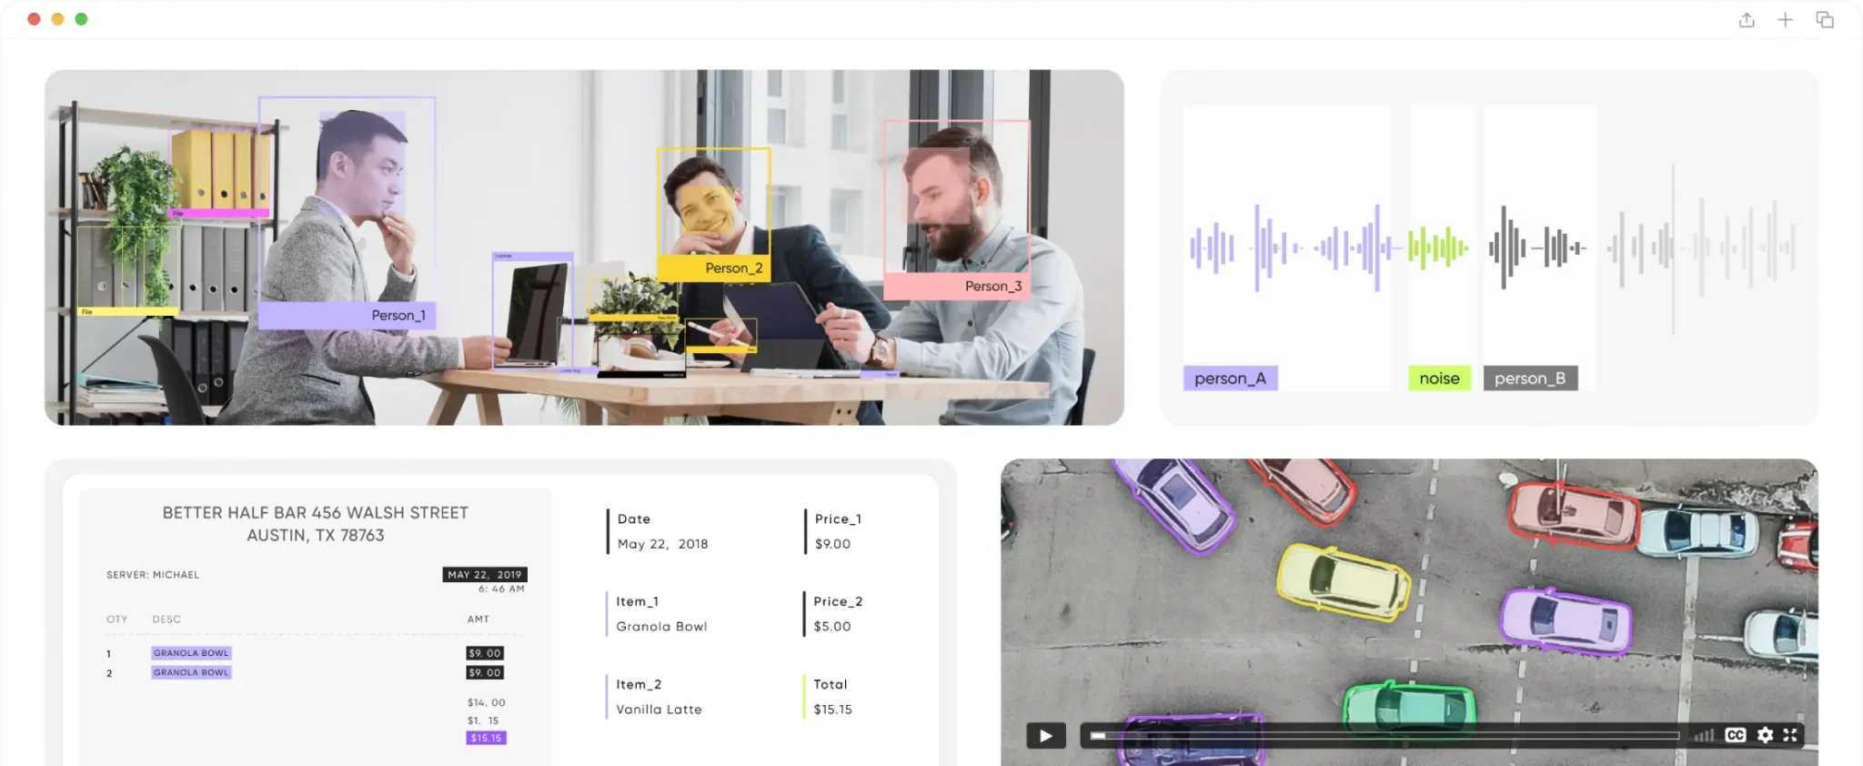Click the green noise segment label
The height and width of the screenshot is (766, 1863).
click(x=1439, y=378)
